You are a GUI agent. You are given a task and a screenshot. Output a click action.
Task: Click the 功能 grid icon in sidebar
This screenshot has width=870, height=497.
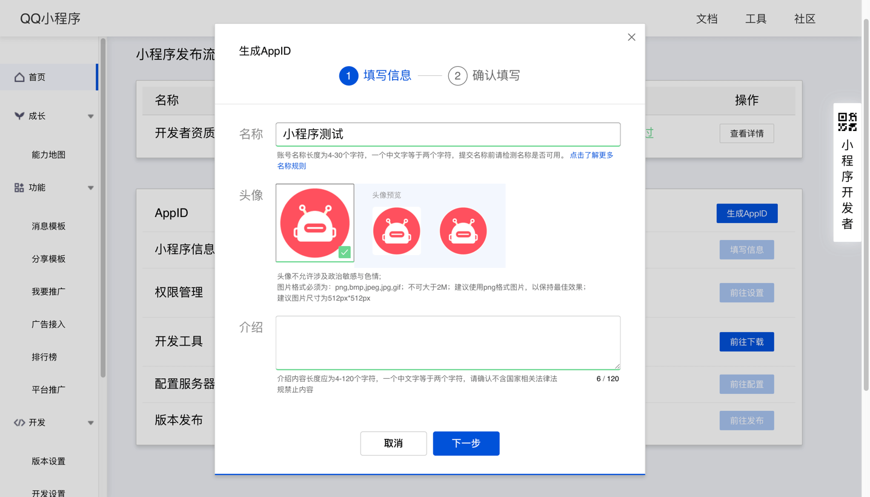pyautogui.click(x=19, y=187)
